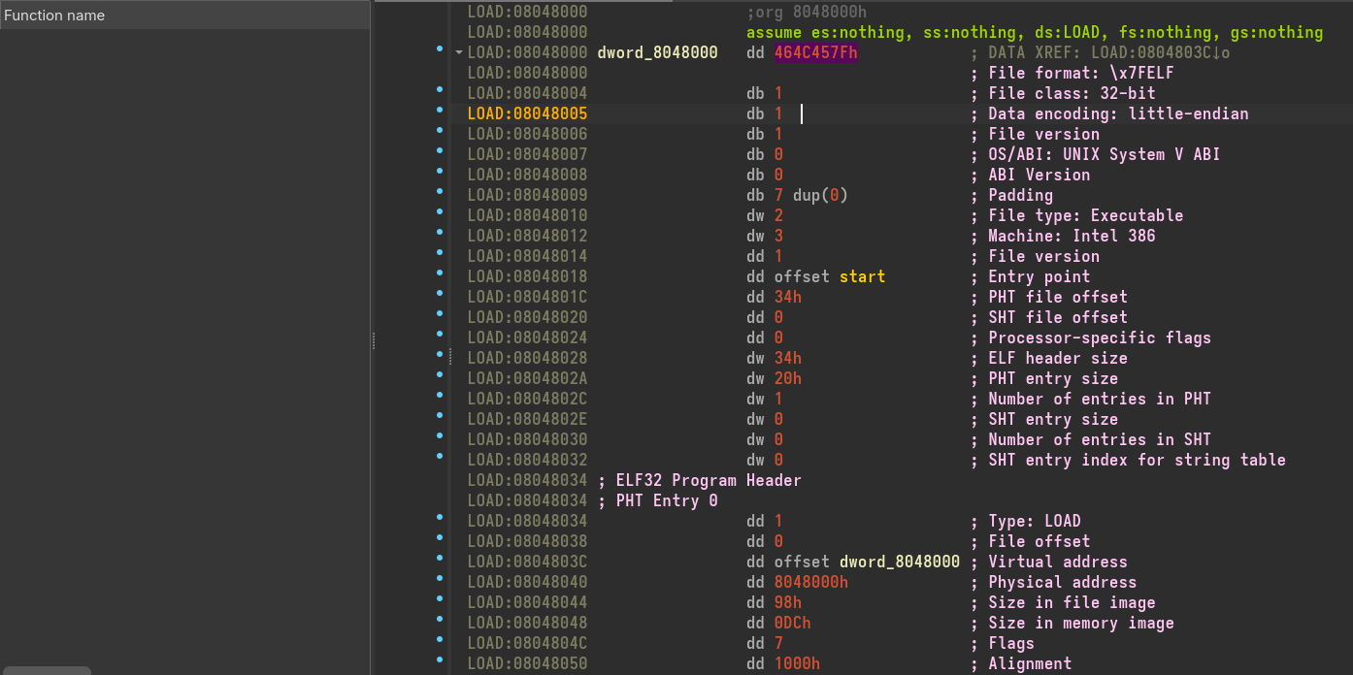Collapse the dword_8048000 structure arrow
Screen dimensions: 1353x675
[x=458, y=52]
